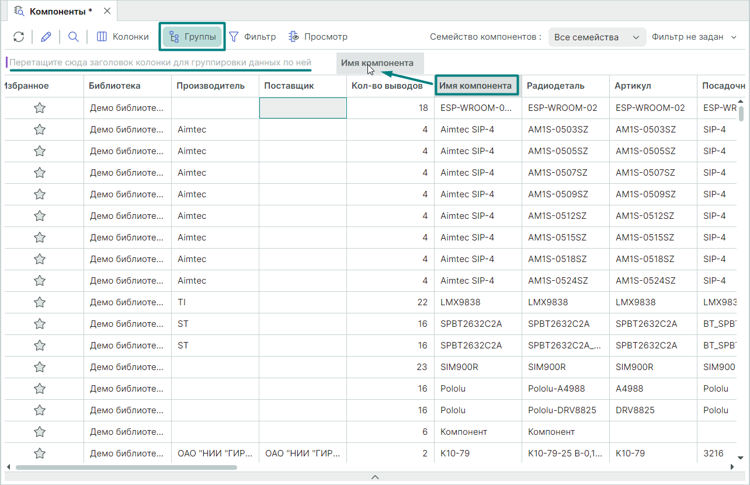Open the Фильтр не задан dropdown
The width and height of the screenshot is (750, 485).
coord(695,37)
